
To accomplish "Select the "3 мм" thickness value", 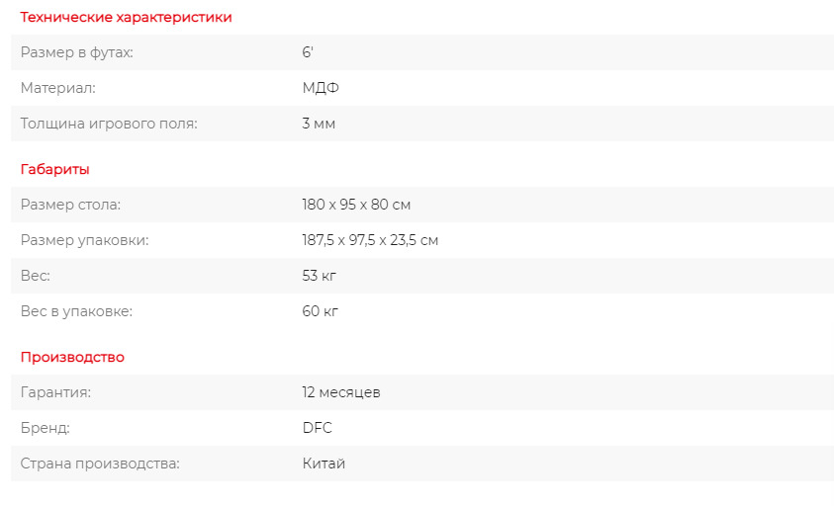I will click(x=319, y=124).
